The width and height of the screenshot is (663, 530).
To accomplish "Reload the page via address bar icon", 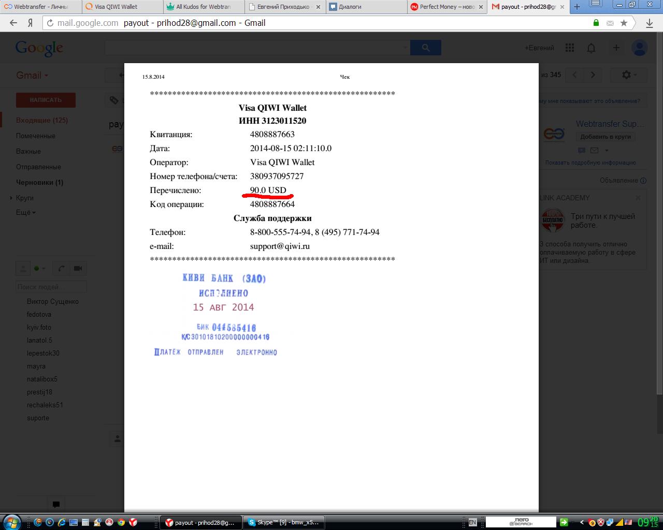I will 50,23.
